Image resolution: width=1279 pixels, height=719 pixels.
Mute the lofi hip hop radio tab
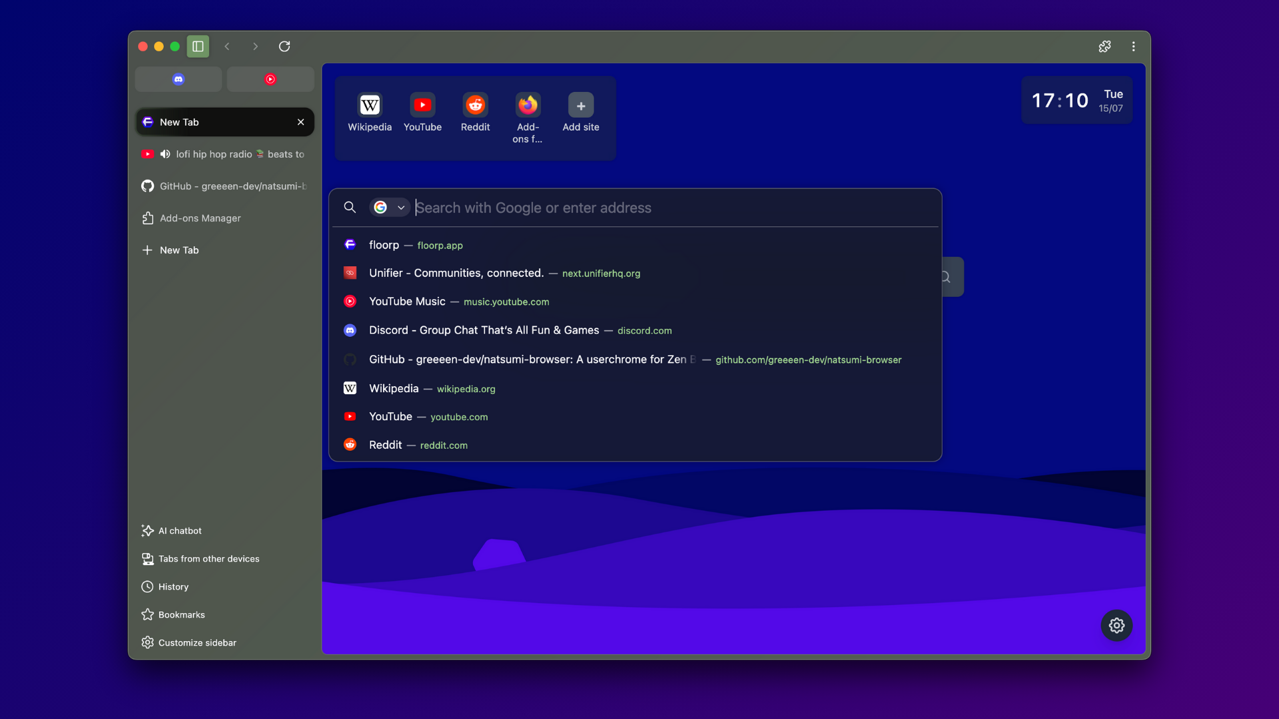(165, 154)
